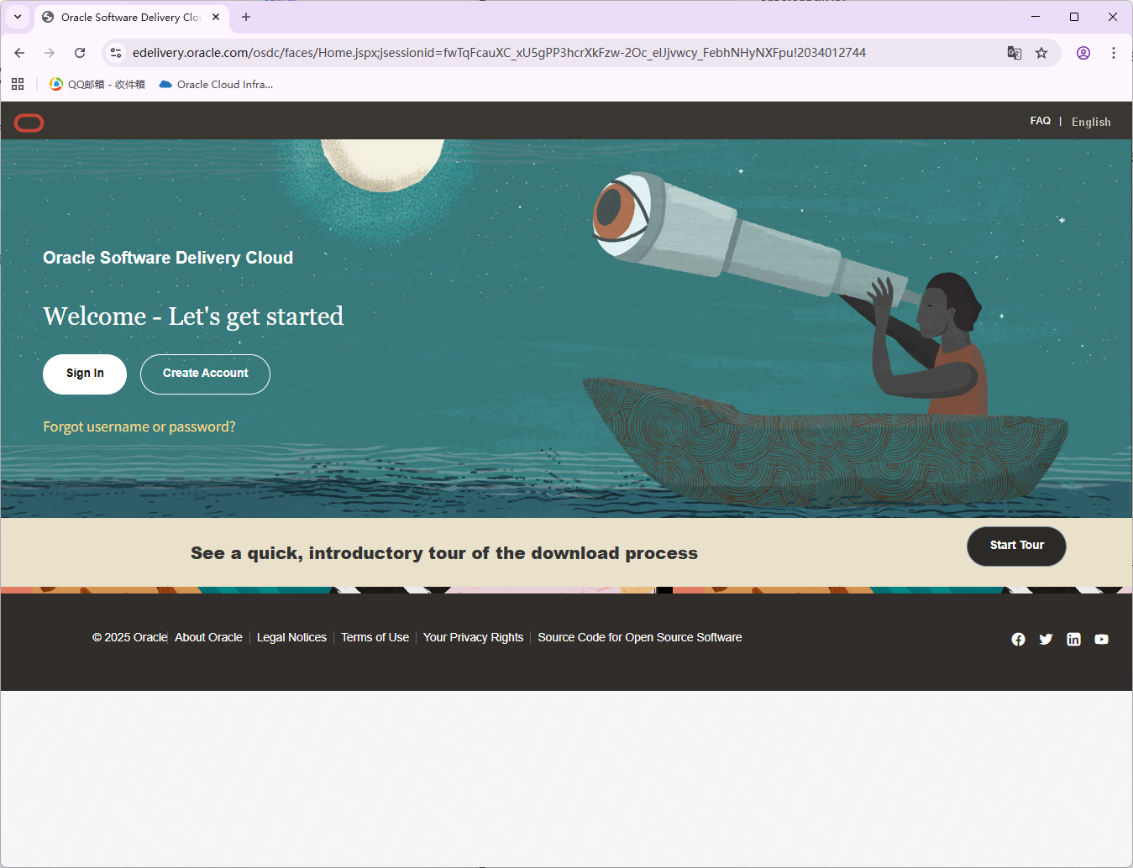The image size is (1133, 868).
Task: Maximize the browser window
Action: tap(1074, 17)
